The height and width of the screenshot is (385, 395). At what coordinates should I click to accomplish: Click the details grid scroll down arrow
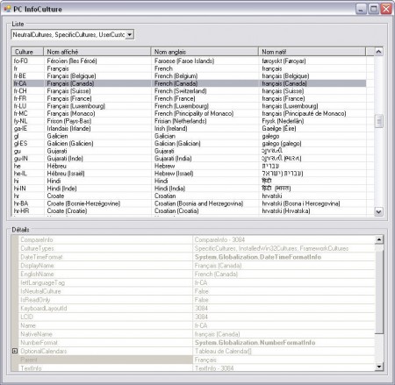pos(379,367)
